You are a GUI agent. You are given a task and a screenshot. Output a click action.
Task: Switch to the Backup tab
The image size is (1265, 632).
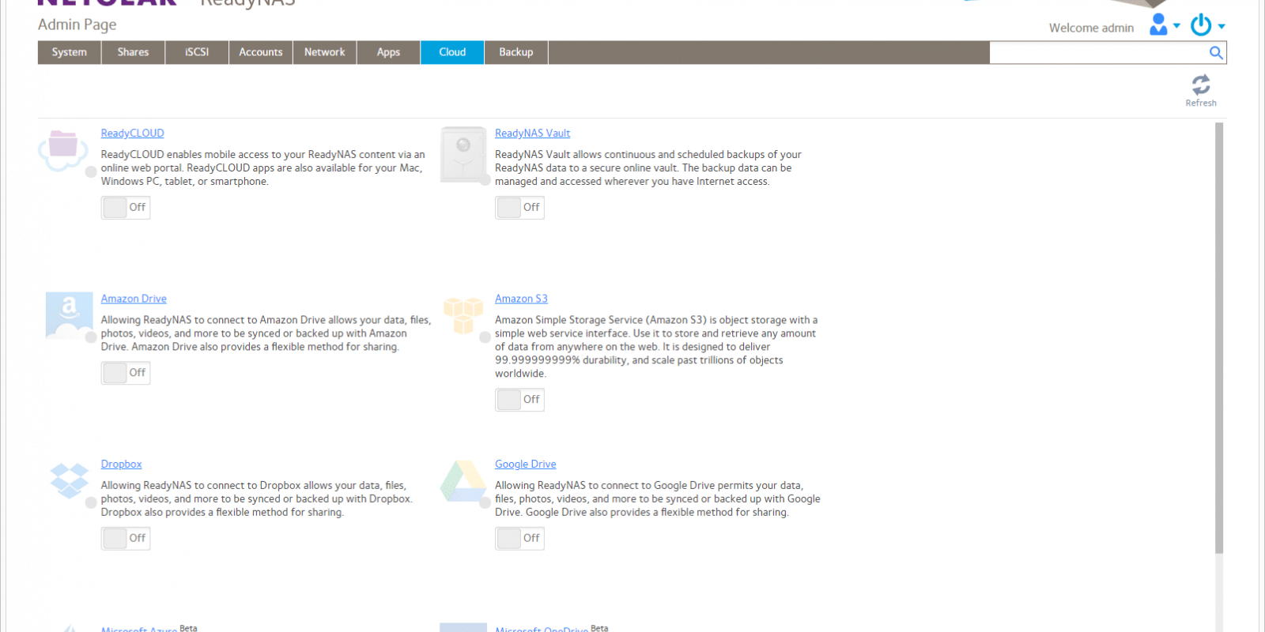(516, 52)
